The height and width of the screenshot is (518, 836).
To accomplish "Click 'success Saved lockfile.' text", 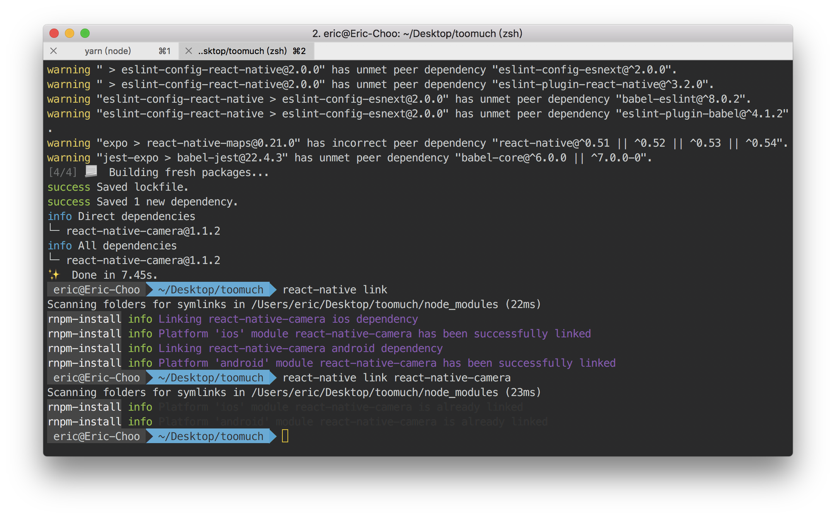I will coord(117,187).
